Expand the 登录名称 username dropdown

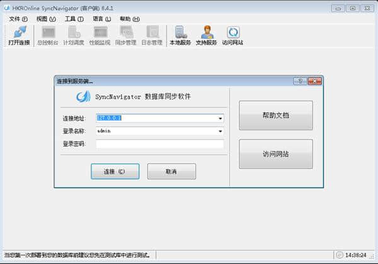coord(220,131)
